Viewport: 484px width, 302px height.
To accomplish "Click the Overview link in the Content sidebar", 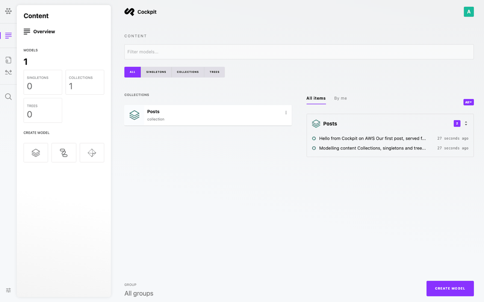I will click(39, 32).
